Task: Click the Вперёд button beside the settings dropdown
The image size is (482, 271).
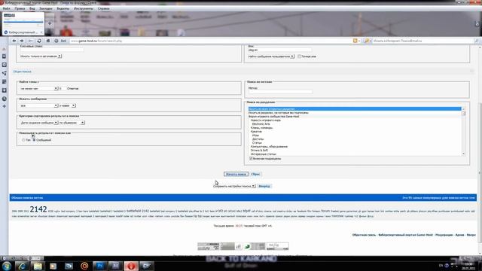Action: click(264, 186)
